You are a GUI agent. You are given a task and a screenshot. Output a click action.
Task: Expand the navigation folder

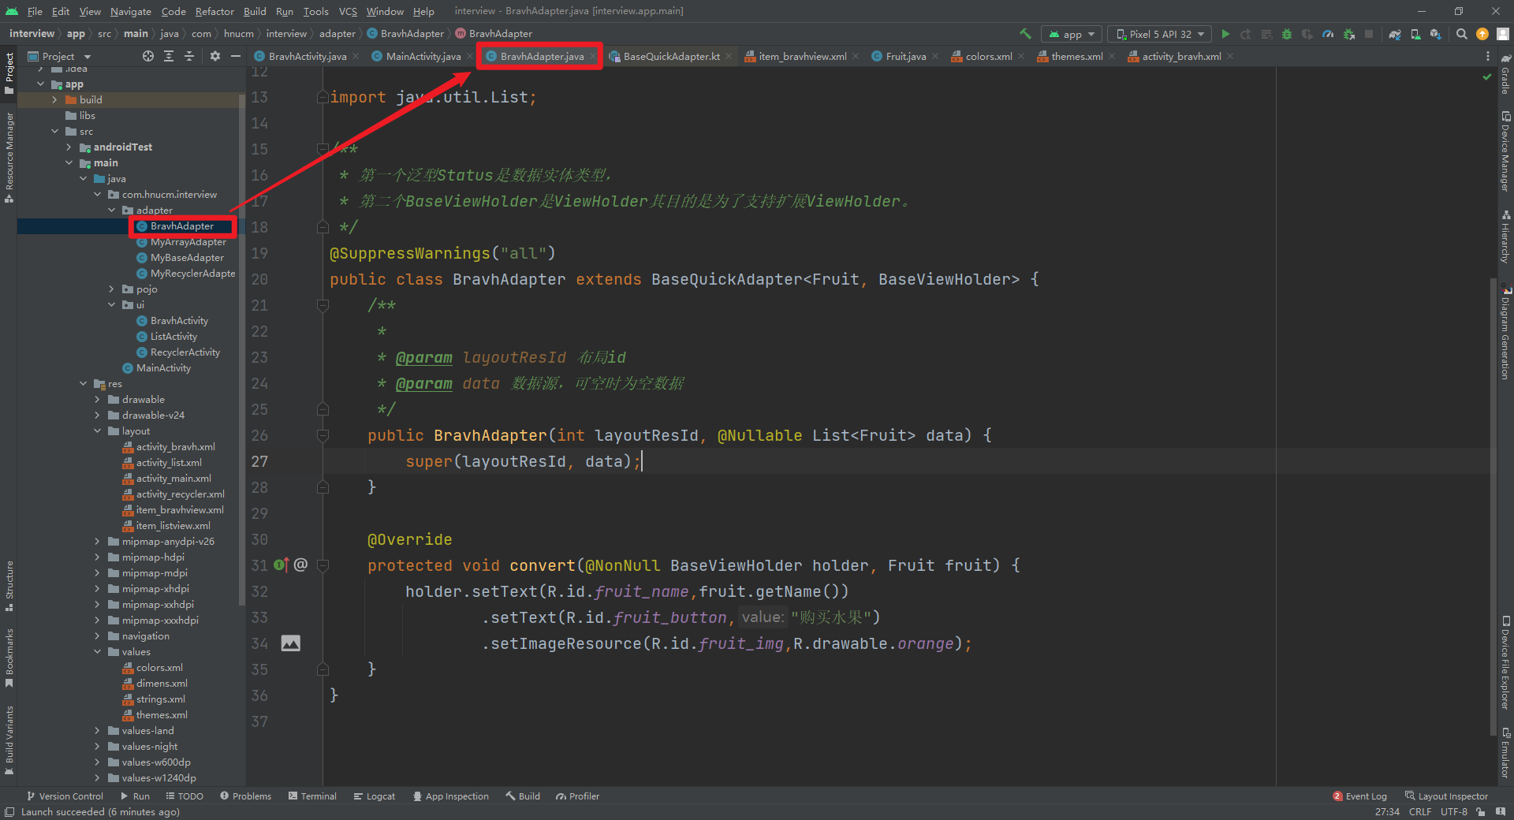(97, 635)
